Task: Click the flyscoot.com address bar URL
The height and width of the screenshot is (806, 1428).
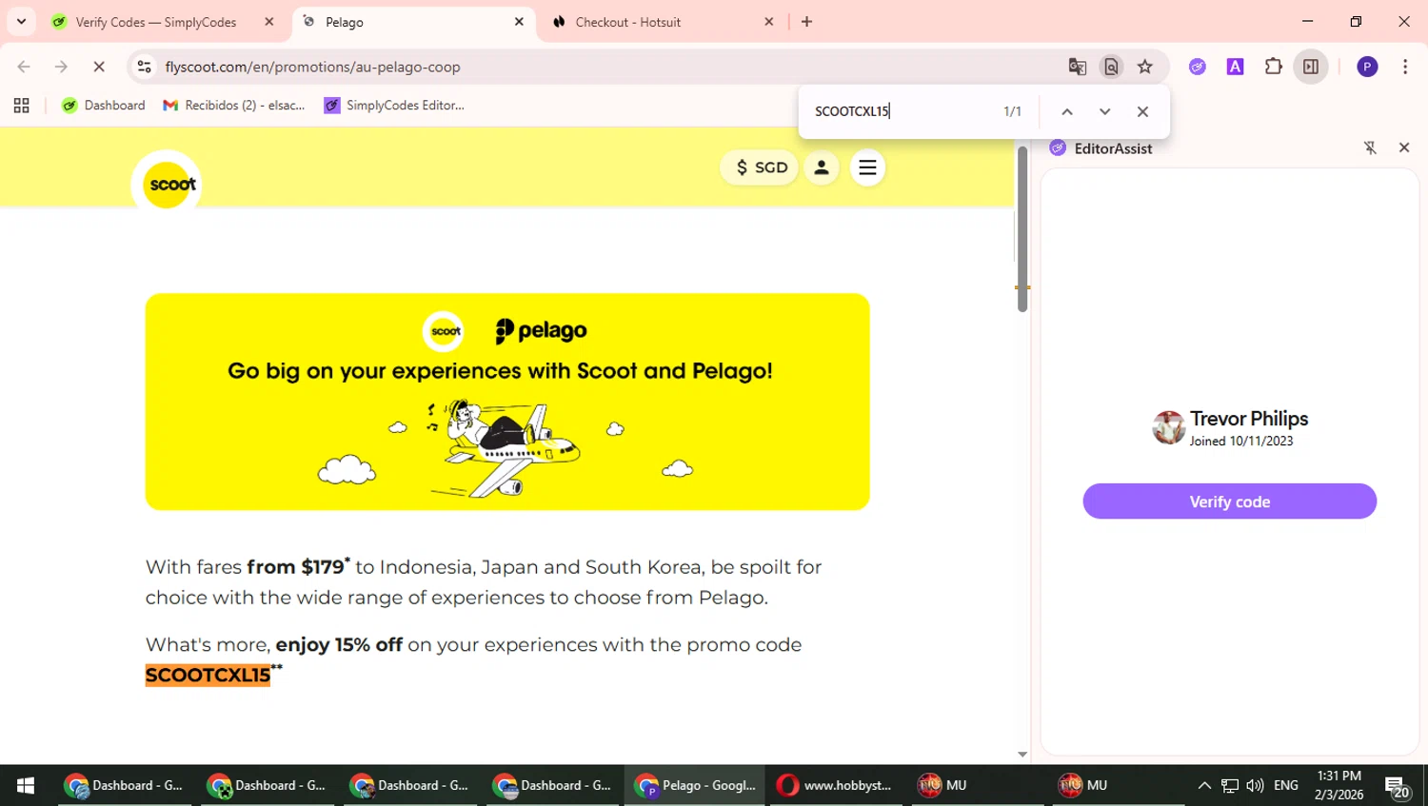Action: 313,67
